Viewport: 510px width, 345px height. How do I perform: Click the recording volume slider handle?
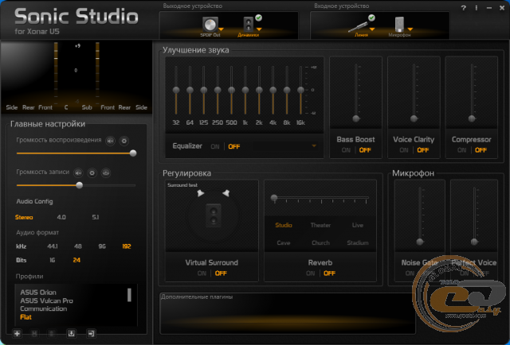(x=80, y=185)
